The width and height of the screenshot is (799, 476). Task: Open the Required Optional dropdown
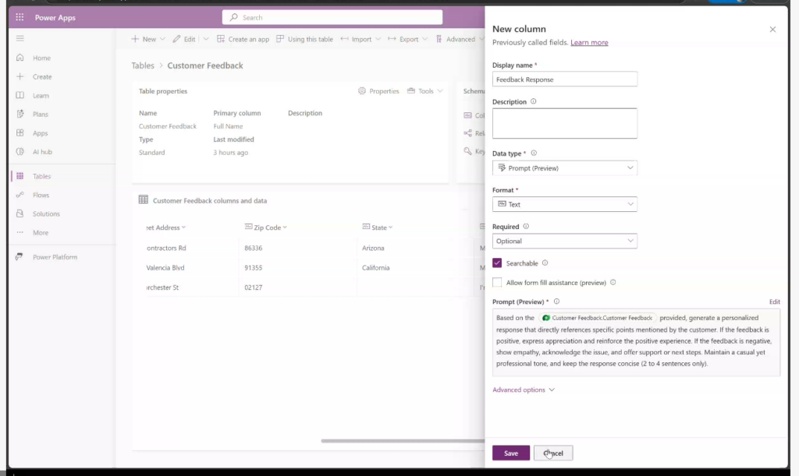click(x=565, y=241)
